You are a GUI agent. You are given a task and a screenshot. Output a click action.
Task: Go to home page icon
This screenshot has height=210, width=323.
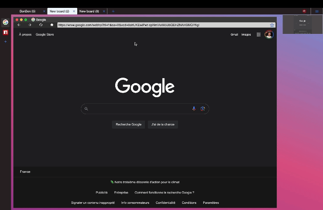pos(52,25)
